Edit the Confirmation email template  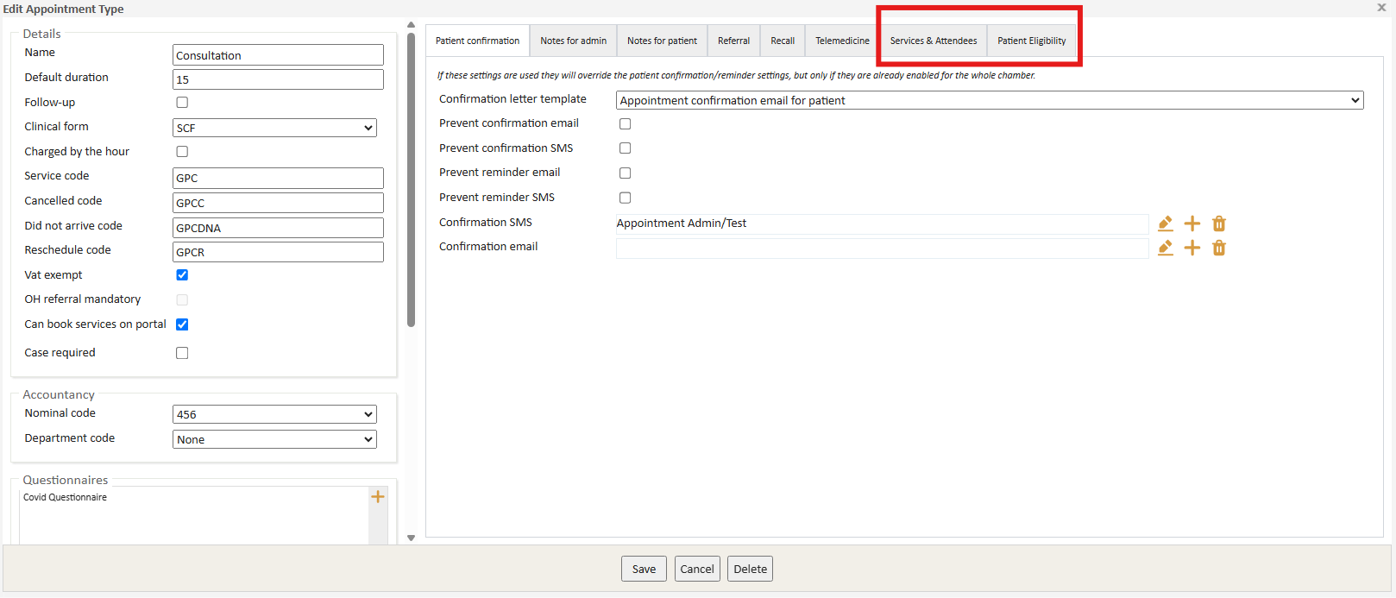[x=1165, y=249]
